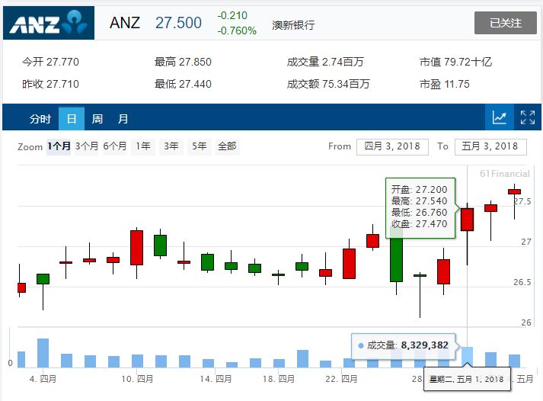Click the 今开 27.770 value

pos(50,62)
